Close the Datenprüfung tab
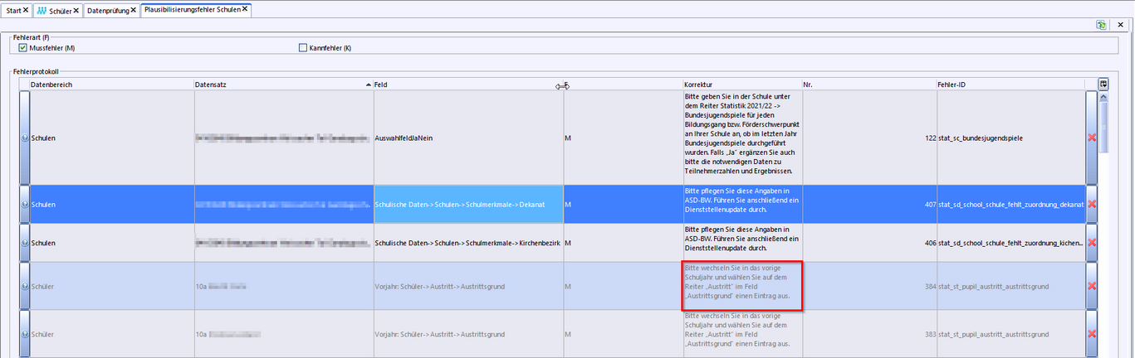 click(133, 10)
